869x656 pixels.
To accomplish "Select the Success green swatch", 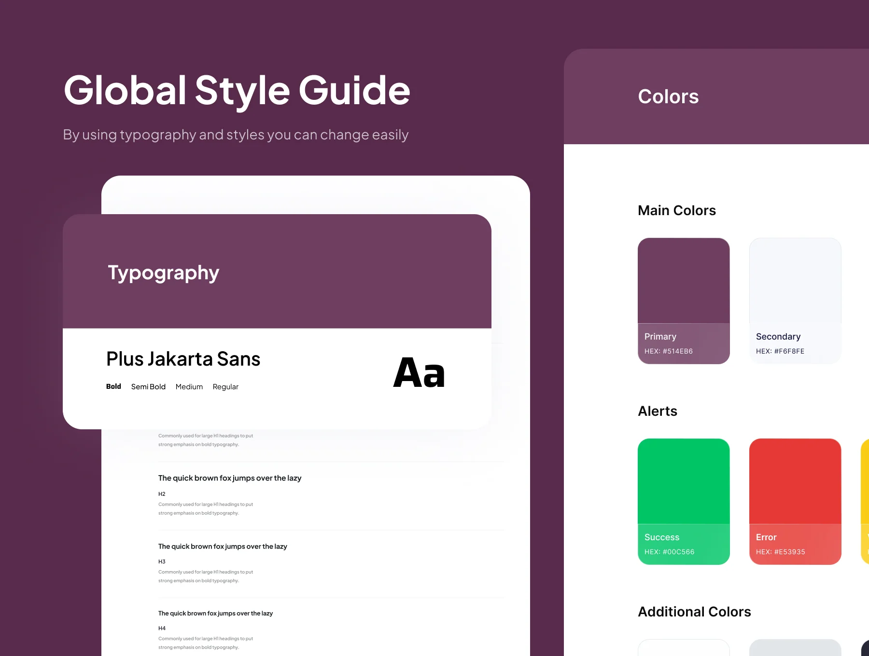I will pyautogui.click(x=684, y=501).
